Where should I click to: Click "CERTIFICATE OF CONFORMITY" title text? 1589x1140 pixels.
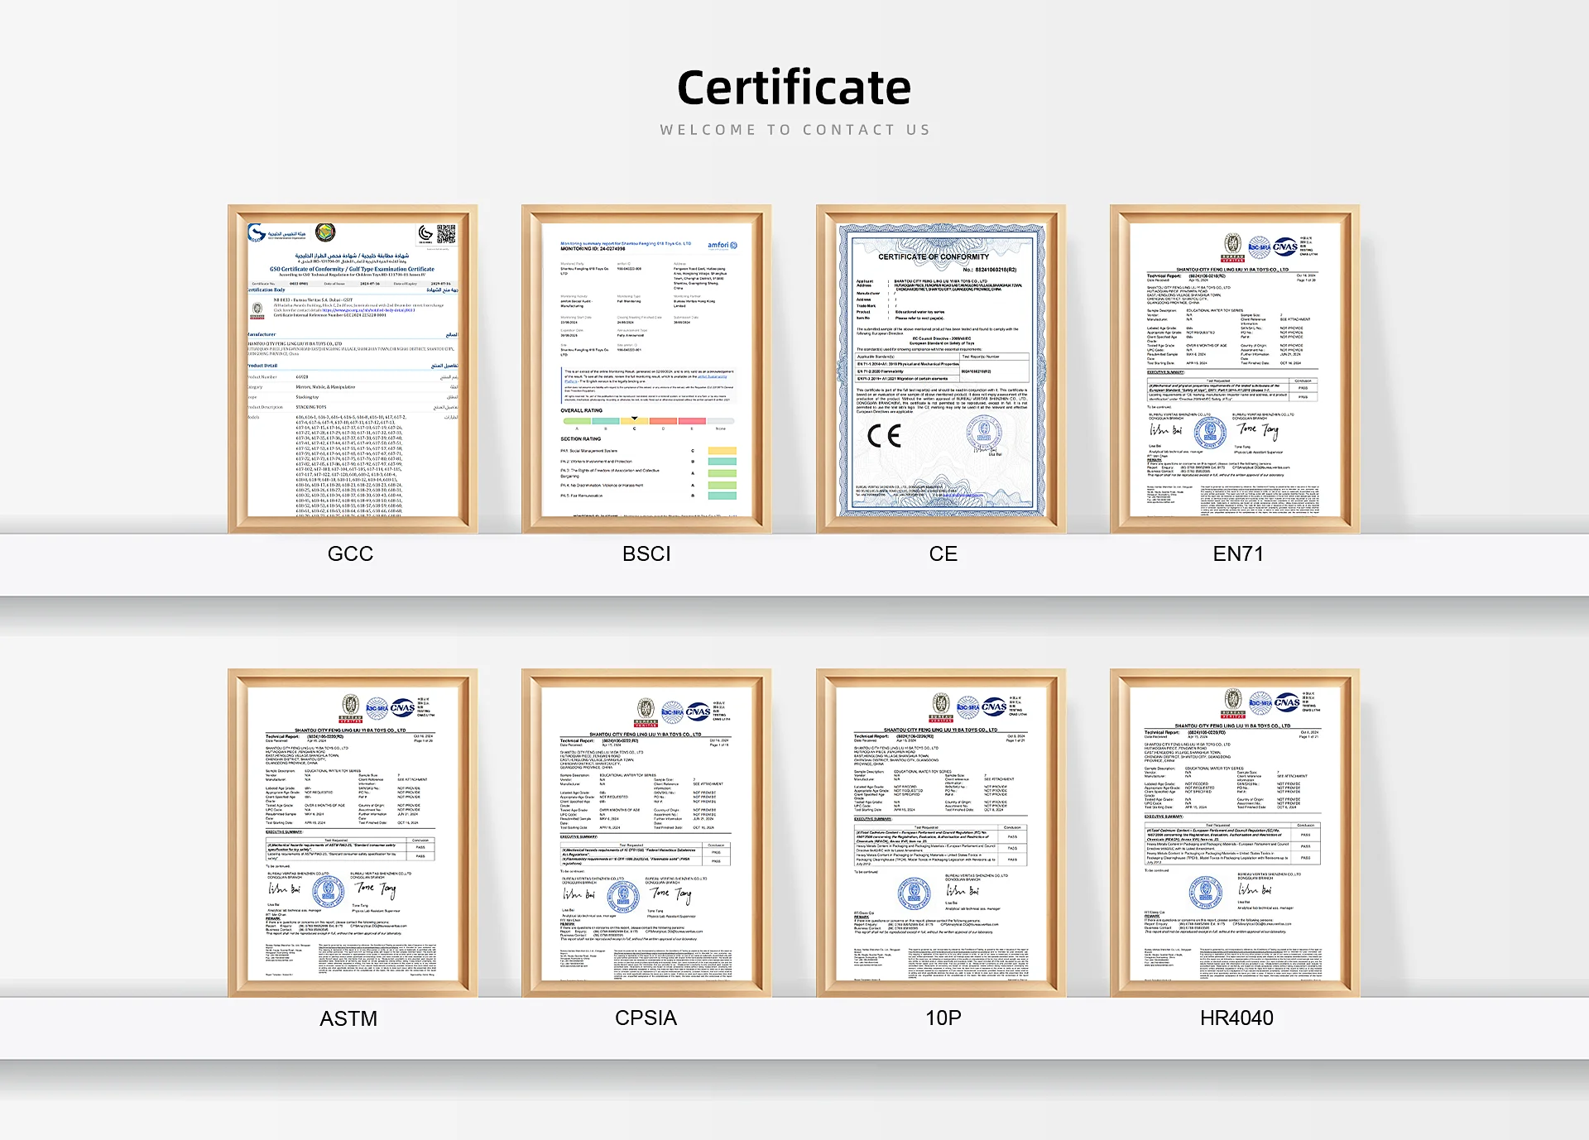point(934,257)
